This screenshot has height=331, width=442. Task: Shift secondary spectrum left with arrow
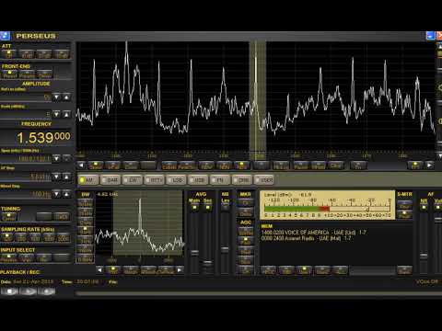(99, 270)
